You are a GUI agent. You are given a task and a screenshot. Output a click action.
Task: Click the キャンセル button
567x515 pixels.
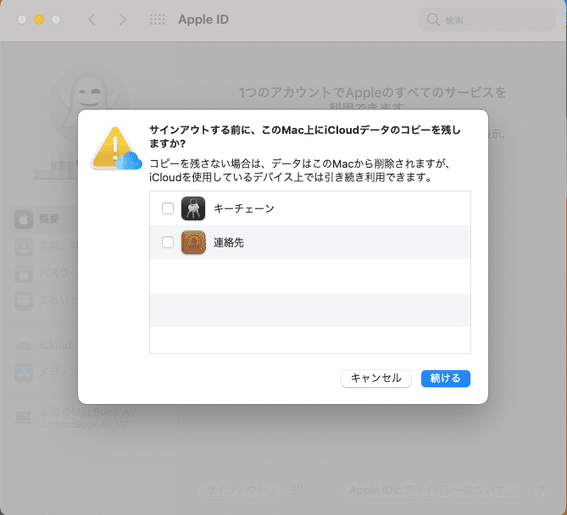click(x=376, y=379)
